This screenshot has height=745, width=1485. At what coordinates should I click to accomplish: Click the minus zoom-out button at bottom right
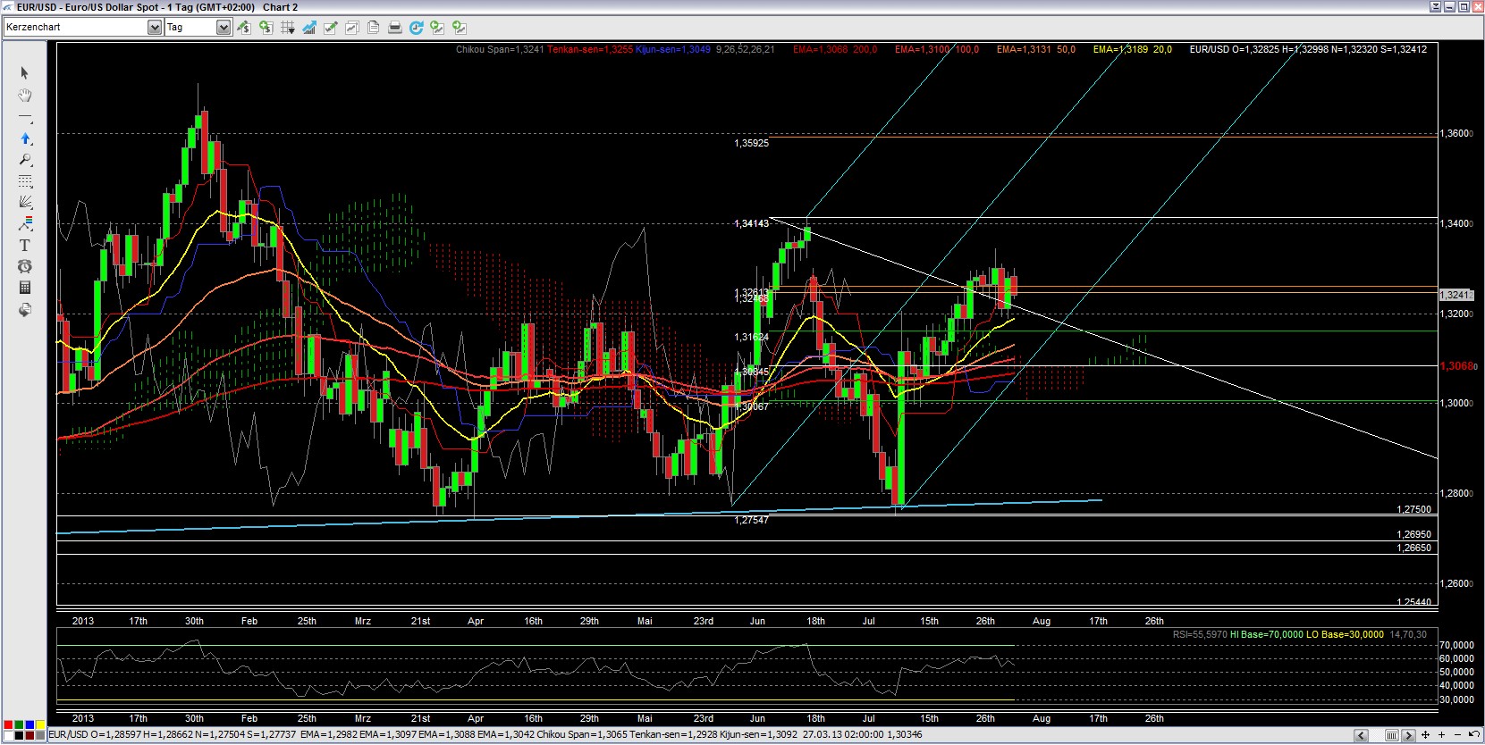(1459, 735)
